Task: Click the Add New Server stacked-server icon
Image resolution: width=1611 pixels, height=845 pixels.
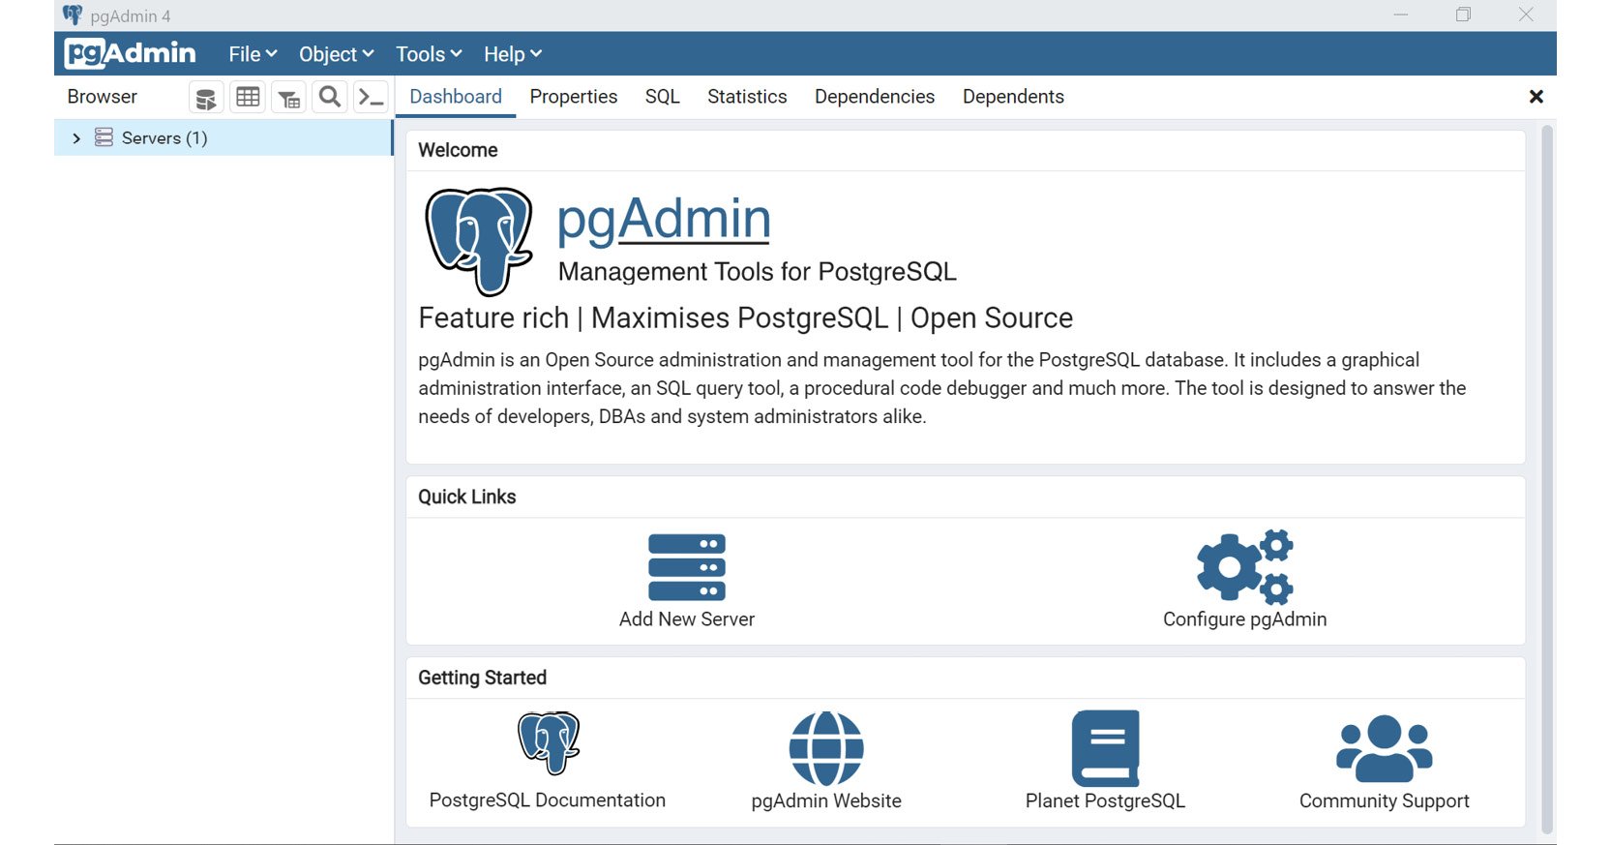Action: (686, 567)
